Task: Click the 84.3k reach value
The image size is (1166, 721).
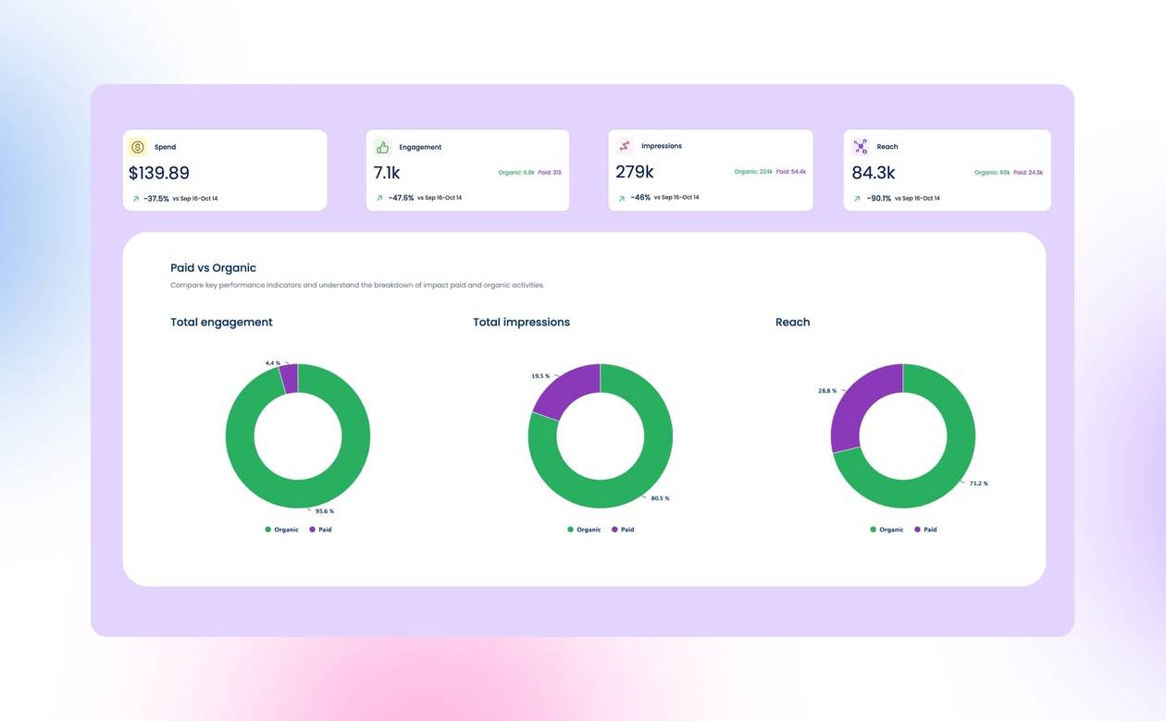Action: tap(874, 173)
